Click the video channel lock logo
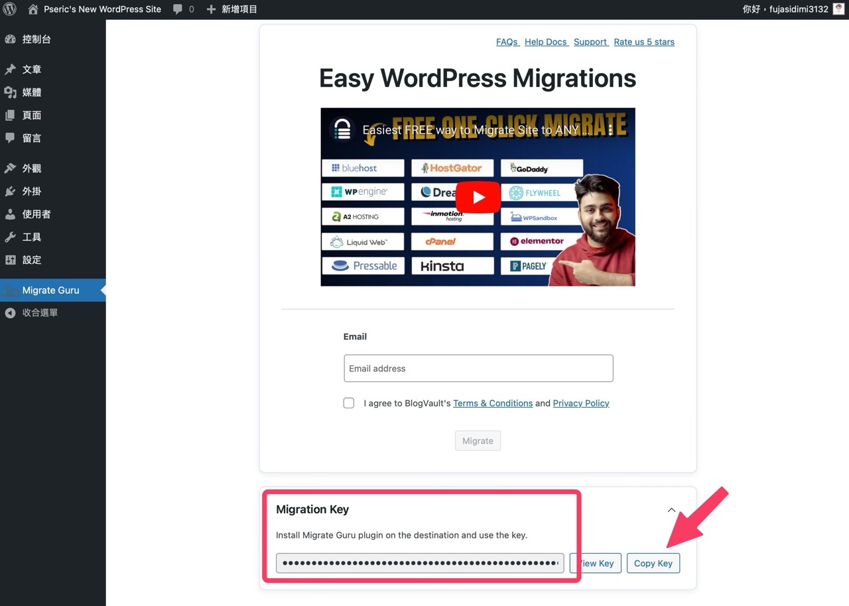Image resolution: width=849 pixels, height=606 pixels. 342,130
